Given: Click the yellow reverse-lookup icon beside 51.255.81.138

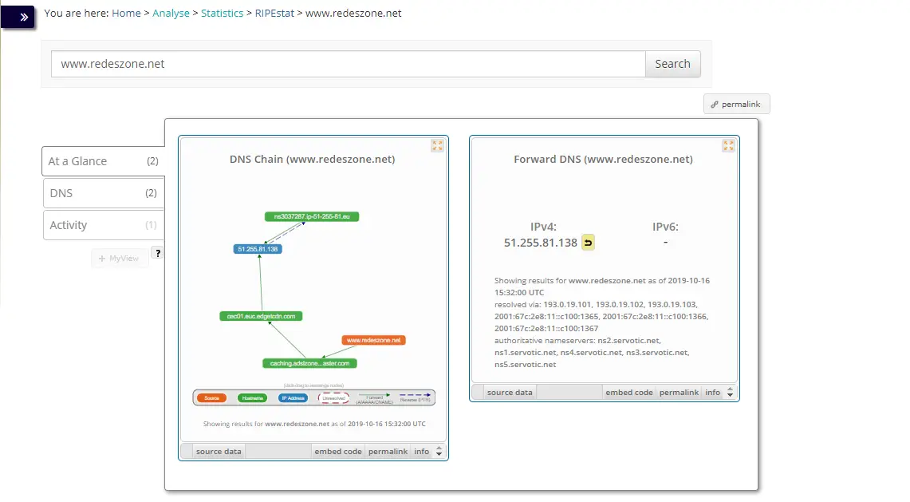Looking at the screenshot, I should (x=588, y=243).
